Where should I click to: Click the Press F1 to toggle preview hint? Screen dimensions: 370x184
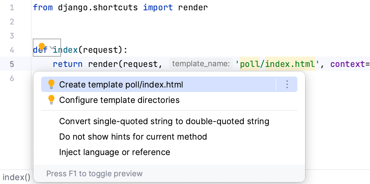94,174
